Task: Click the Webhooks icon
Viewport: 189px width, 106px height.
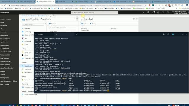Action: tap(23, 69)
